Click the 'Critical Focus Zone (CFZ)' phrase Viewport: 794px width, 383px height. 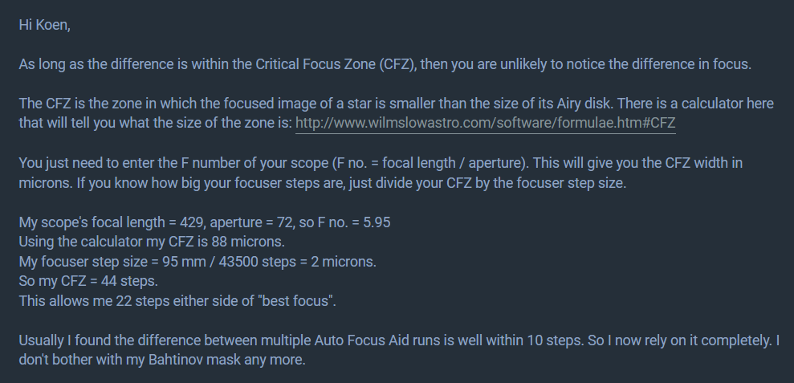[x=336, y=65]
